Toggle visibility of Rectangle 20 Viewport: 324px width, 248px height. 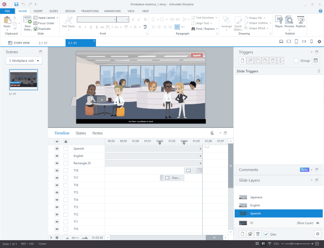[x=57, y=163]
